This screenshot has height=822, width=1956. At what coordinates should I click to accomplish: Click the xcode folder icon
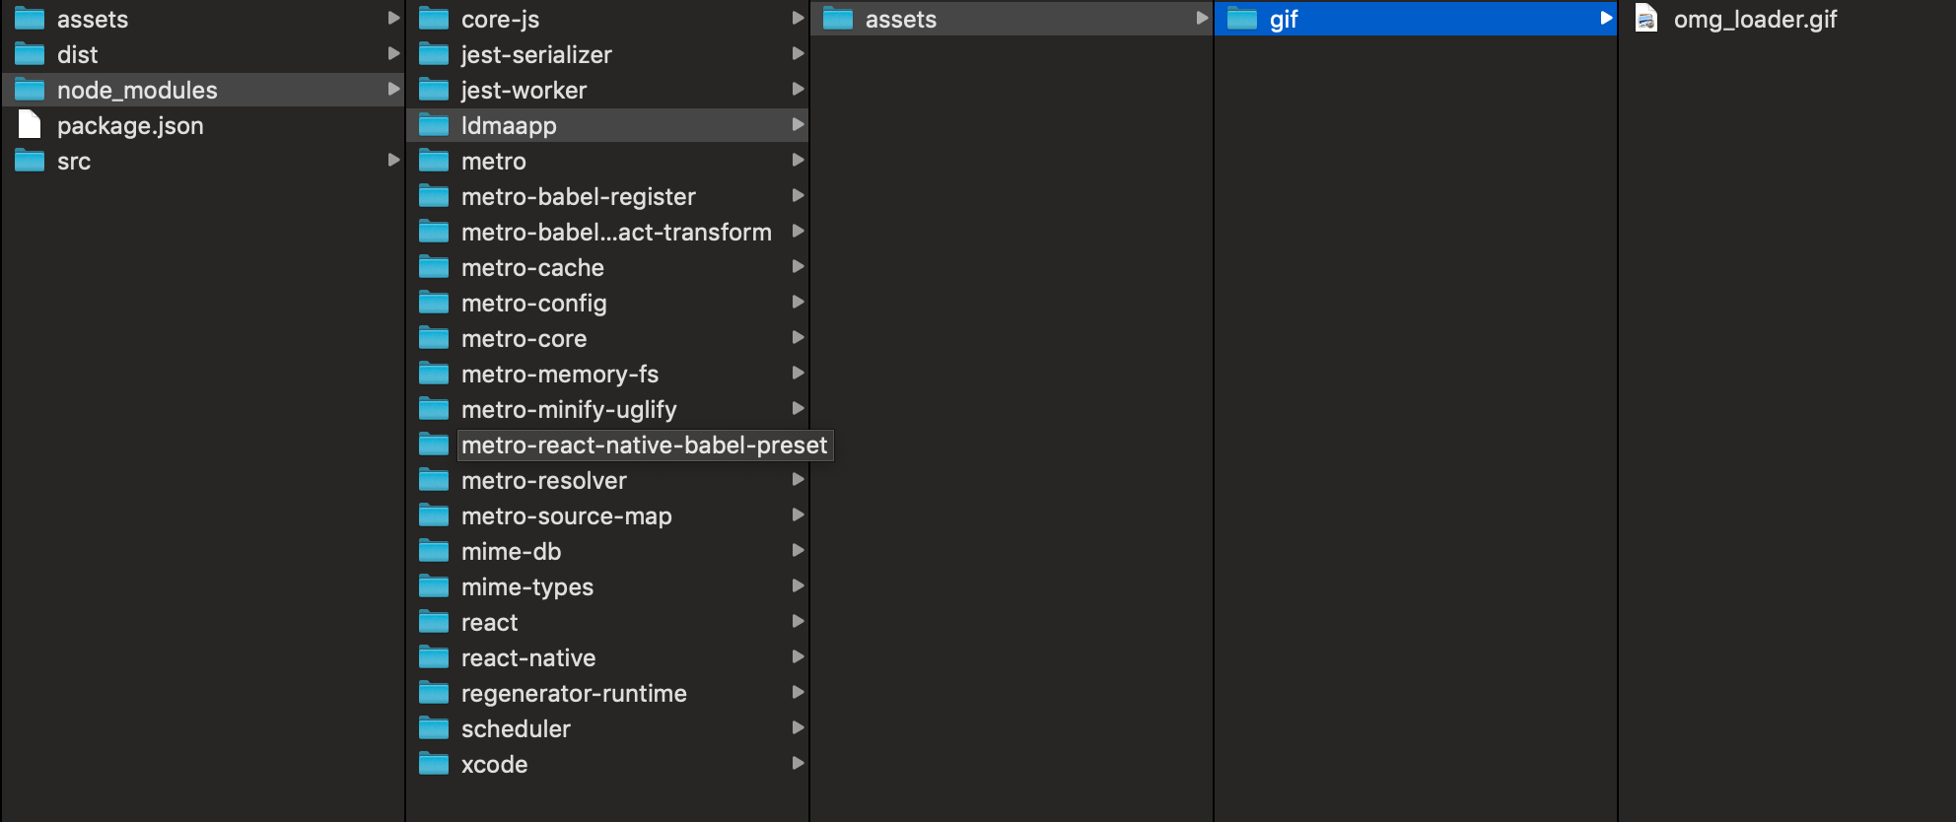tap(434, 764)
